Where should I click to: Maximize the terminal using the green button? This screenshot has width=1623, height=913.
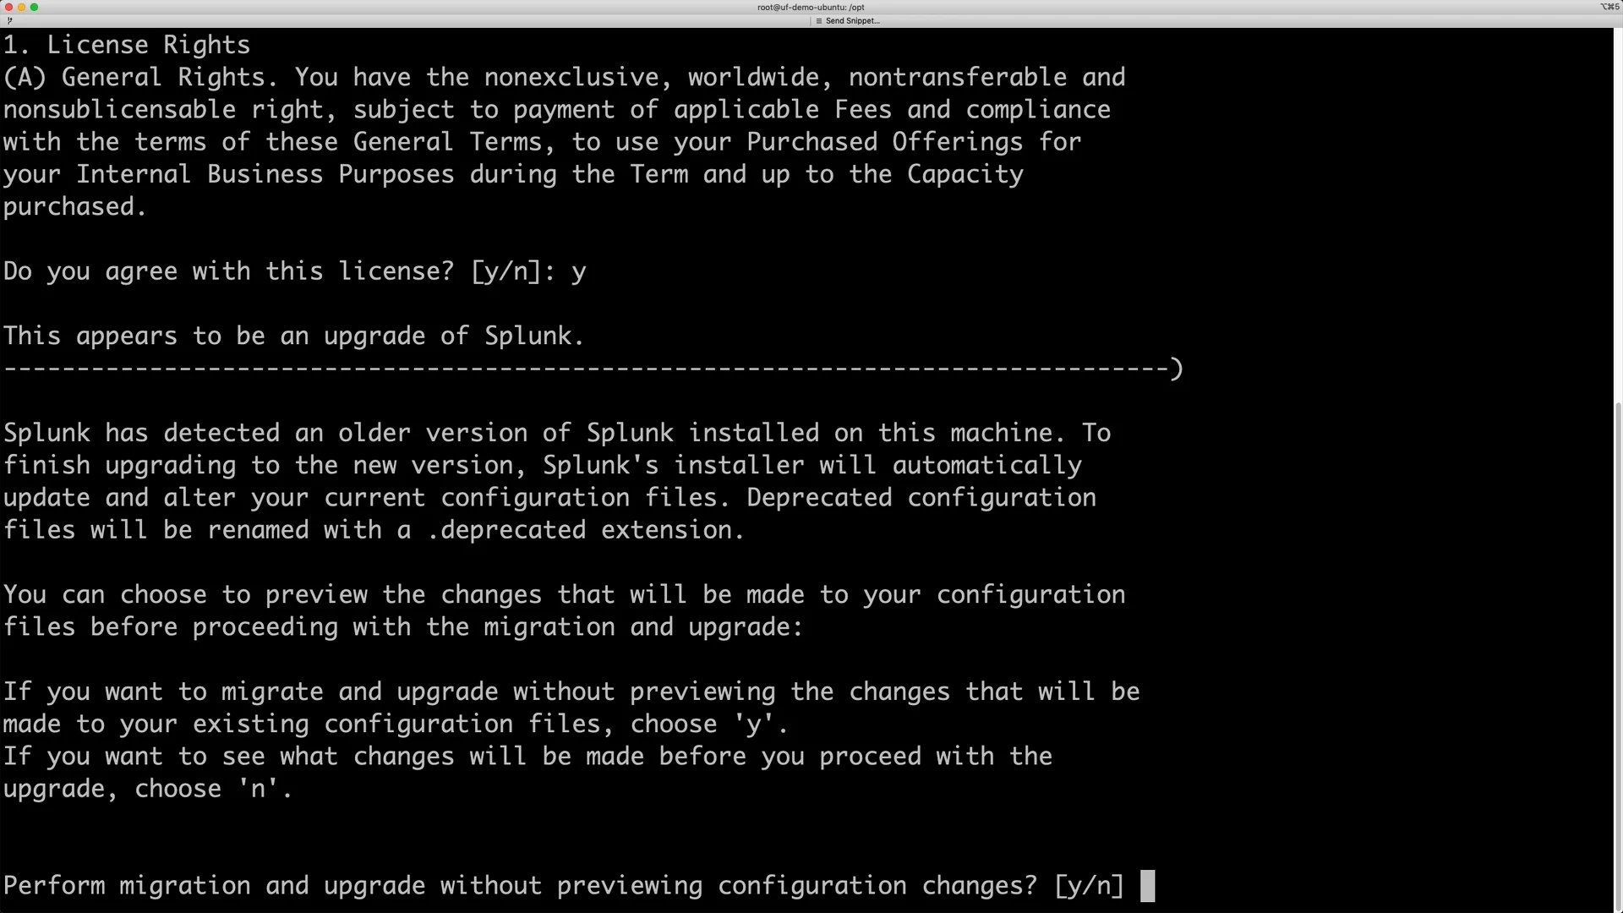tap(34, 7)
